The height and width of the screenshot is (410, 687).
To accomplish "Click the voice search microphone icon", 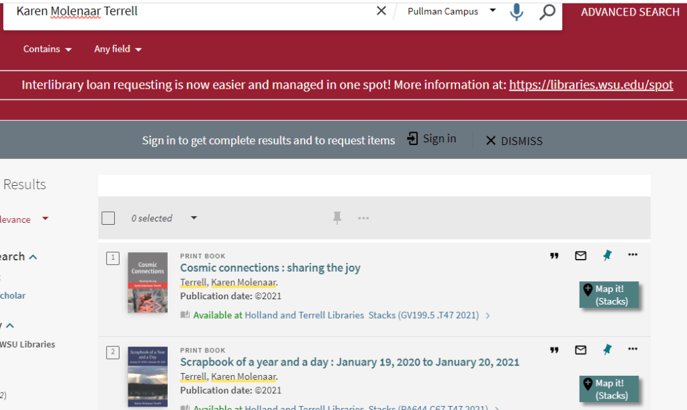I will (x=516, y=11).
